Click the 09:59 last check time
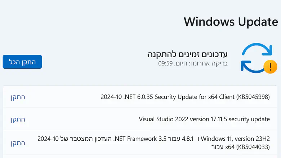The height and width of the screenshot is (158, 281). [x=165, y=64]
